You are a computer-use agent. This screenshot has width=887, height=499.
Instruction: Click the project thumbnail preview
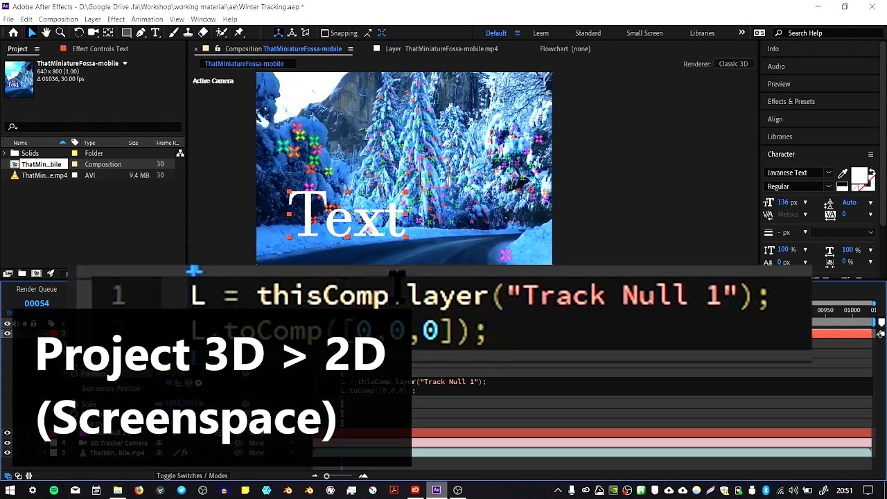coord(19,79)
